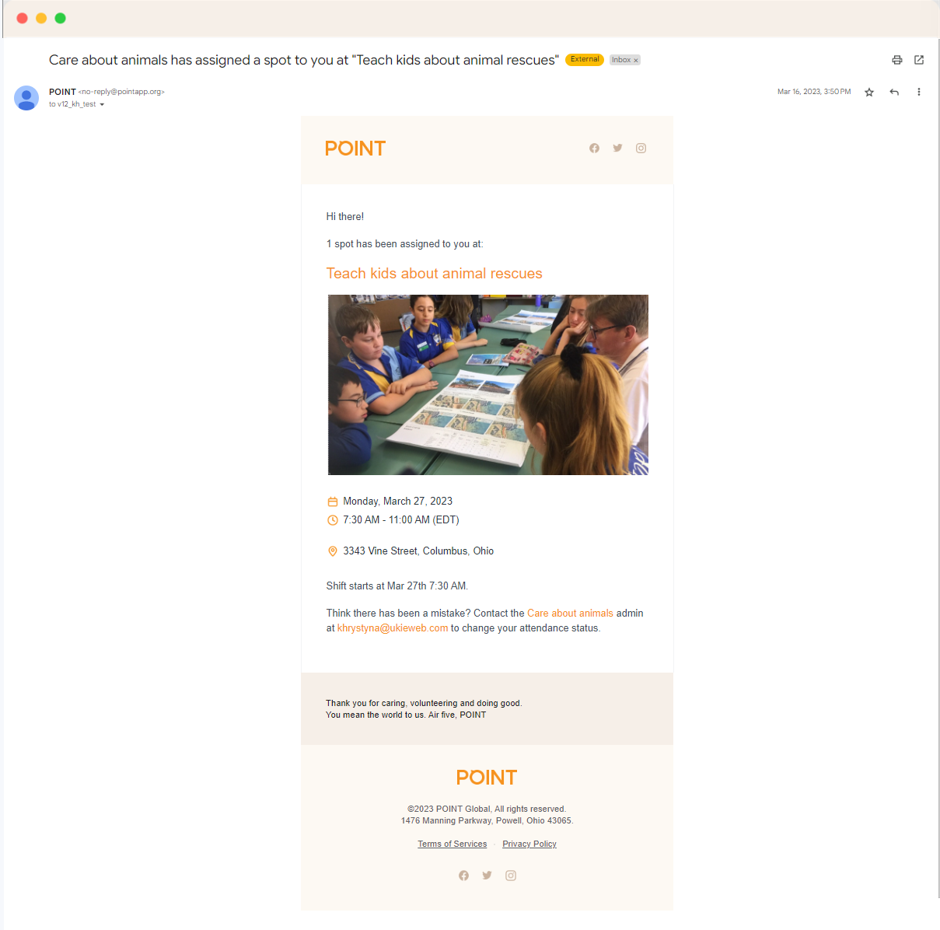Reply to the email with arrow icon
This screenshot has width=940, height=930.
[894, 92]
